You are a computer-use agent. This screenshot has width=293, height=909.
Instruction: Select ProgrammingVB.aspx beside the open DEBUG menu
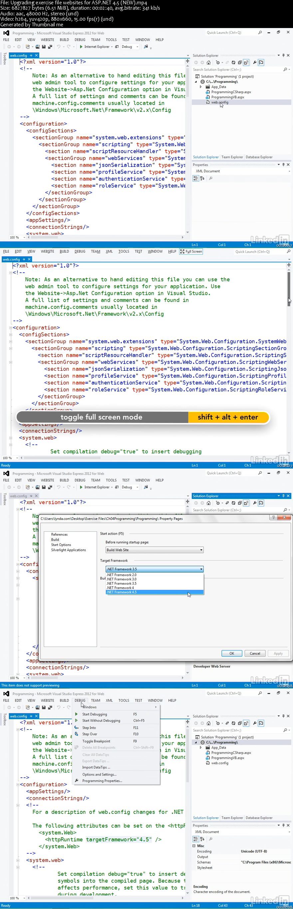click(x=227, y=757)
